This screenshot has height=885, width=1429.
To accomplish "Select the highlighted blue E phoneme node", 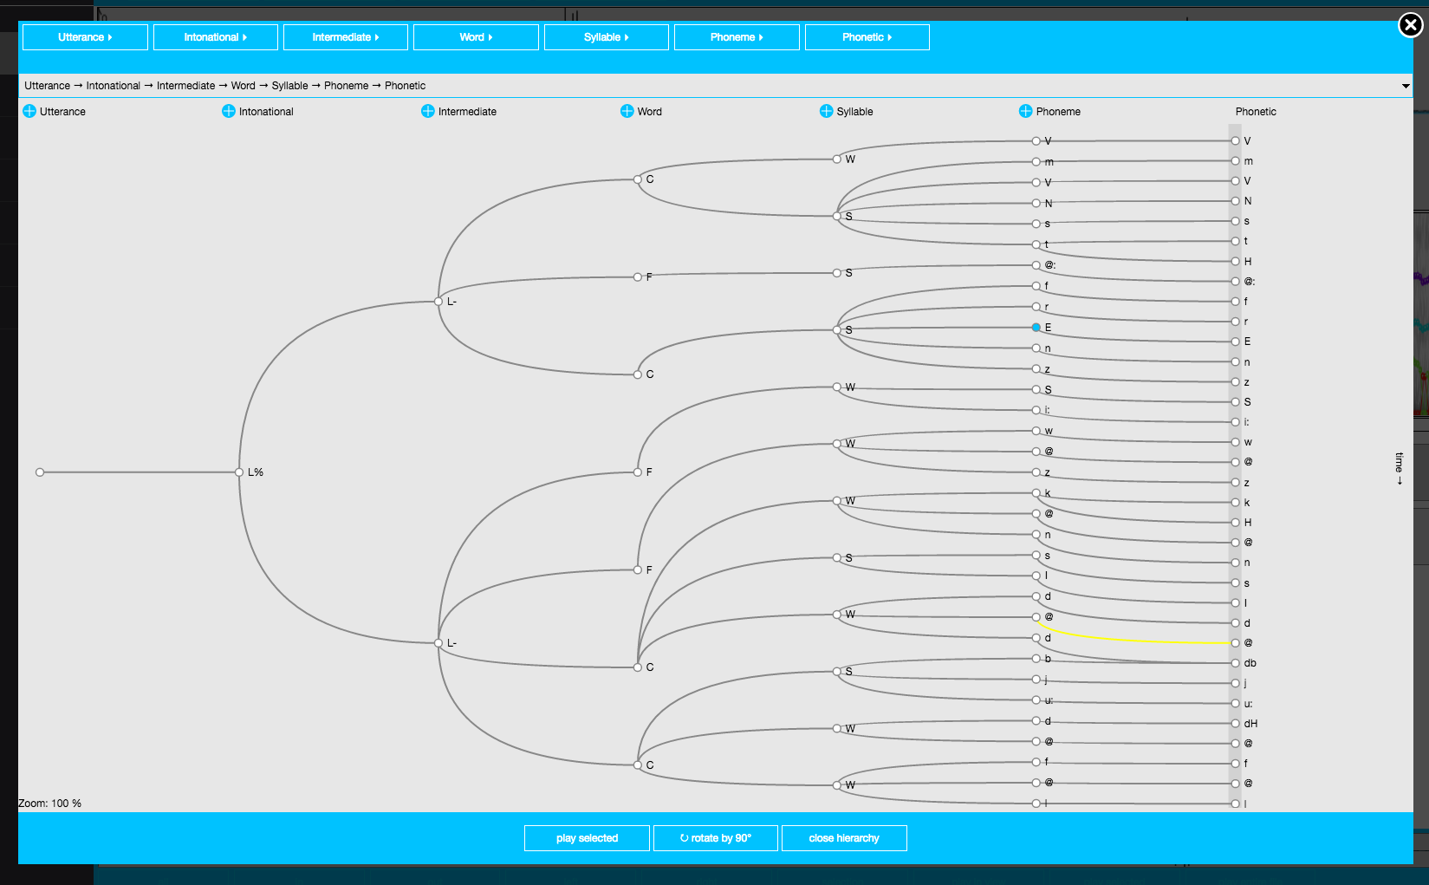I will click(x=1036, y=328).
